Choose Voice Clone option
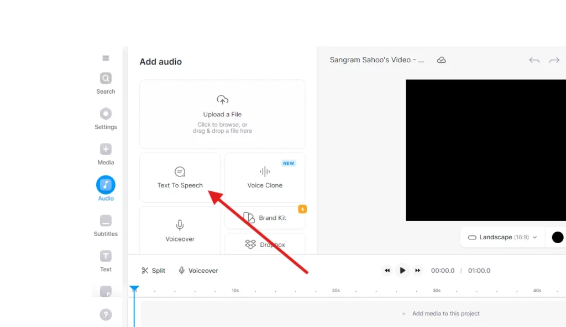 (x=265, y=177)
